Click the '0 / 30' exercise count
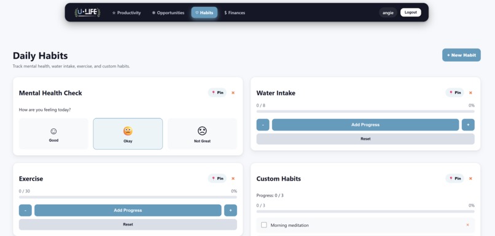Viewport: 495px width, 236px height. pos(25,191)
